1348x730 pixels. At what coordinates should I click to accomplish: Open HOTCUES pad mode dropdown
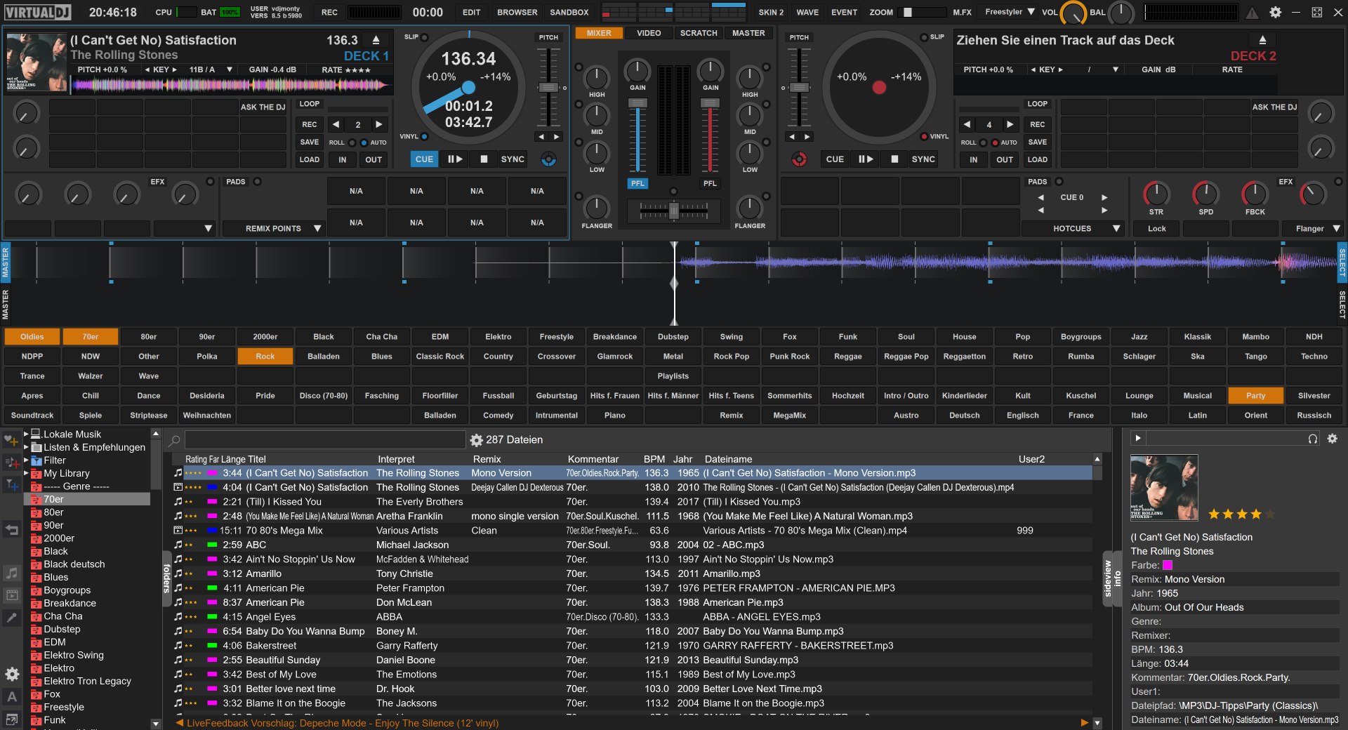click(1116, 228)
